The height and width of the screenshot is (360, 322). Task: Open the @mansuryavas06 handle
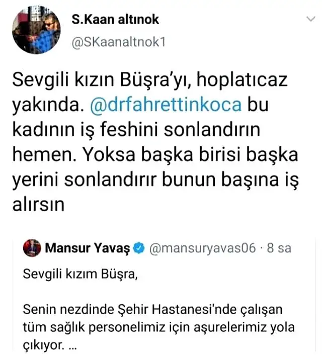click(x=202, y=248)
